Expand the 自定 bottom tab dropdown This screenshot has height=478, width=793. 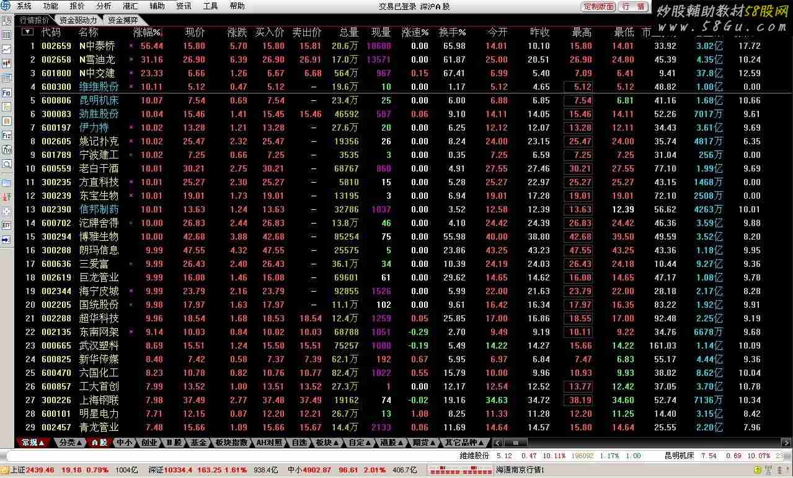pyautogui.click(x=360, y=443)
